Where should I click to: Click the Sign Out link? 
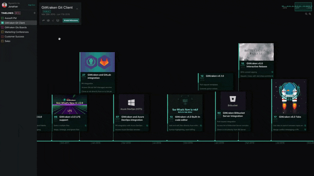[31, 5]
